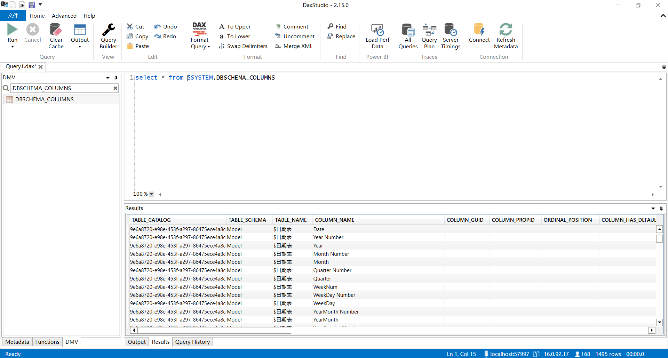Enable the All Queries trace

408,30
